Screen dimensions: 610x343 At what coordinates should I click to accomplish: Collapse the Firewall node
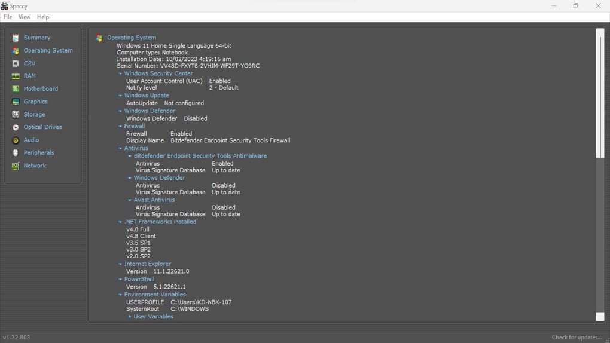[120, 127]
